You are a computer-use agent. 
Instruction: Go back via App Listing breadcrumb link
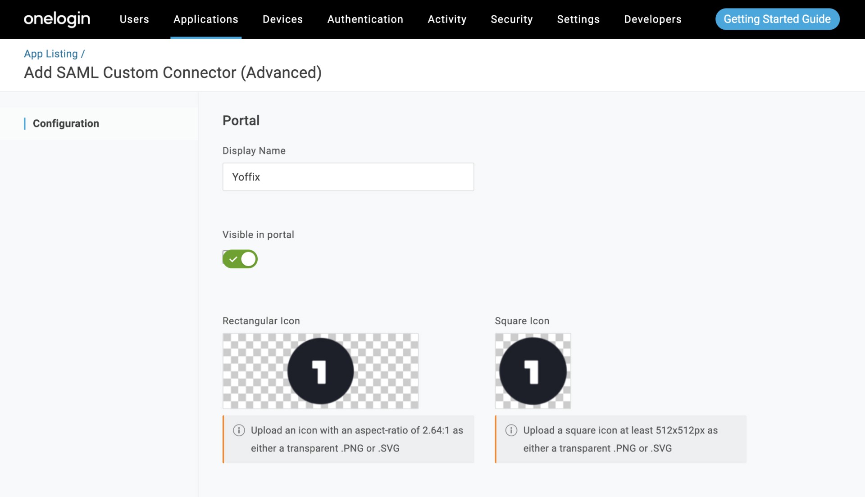51,54
